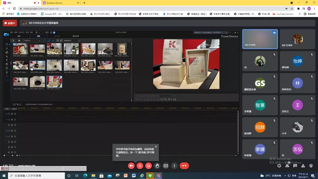318x179 pixels.
Task: Bookmark this page with the star icon
Action: [x=292, y=8]
